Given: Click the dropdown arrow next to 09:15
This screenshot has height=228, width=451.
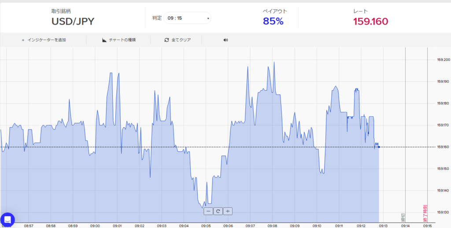Looking at the screenshot, I should [208, 18].
